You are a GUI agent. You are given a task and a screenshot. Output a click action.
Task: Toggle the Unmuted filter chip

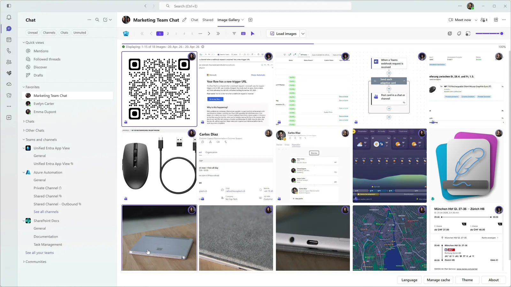[x=80, y=33]
